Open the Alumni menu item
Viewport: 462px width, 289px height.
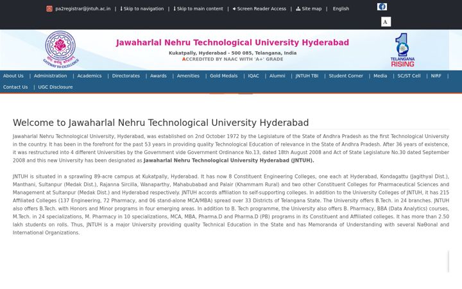[x=277, y=76]
